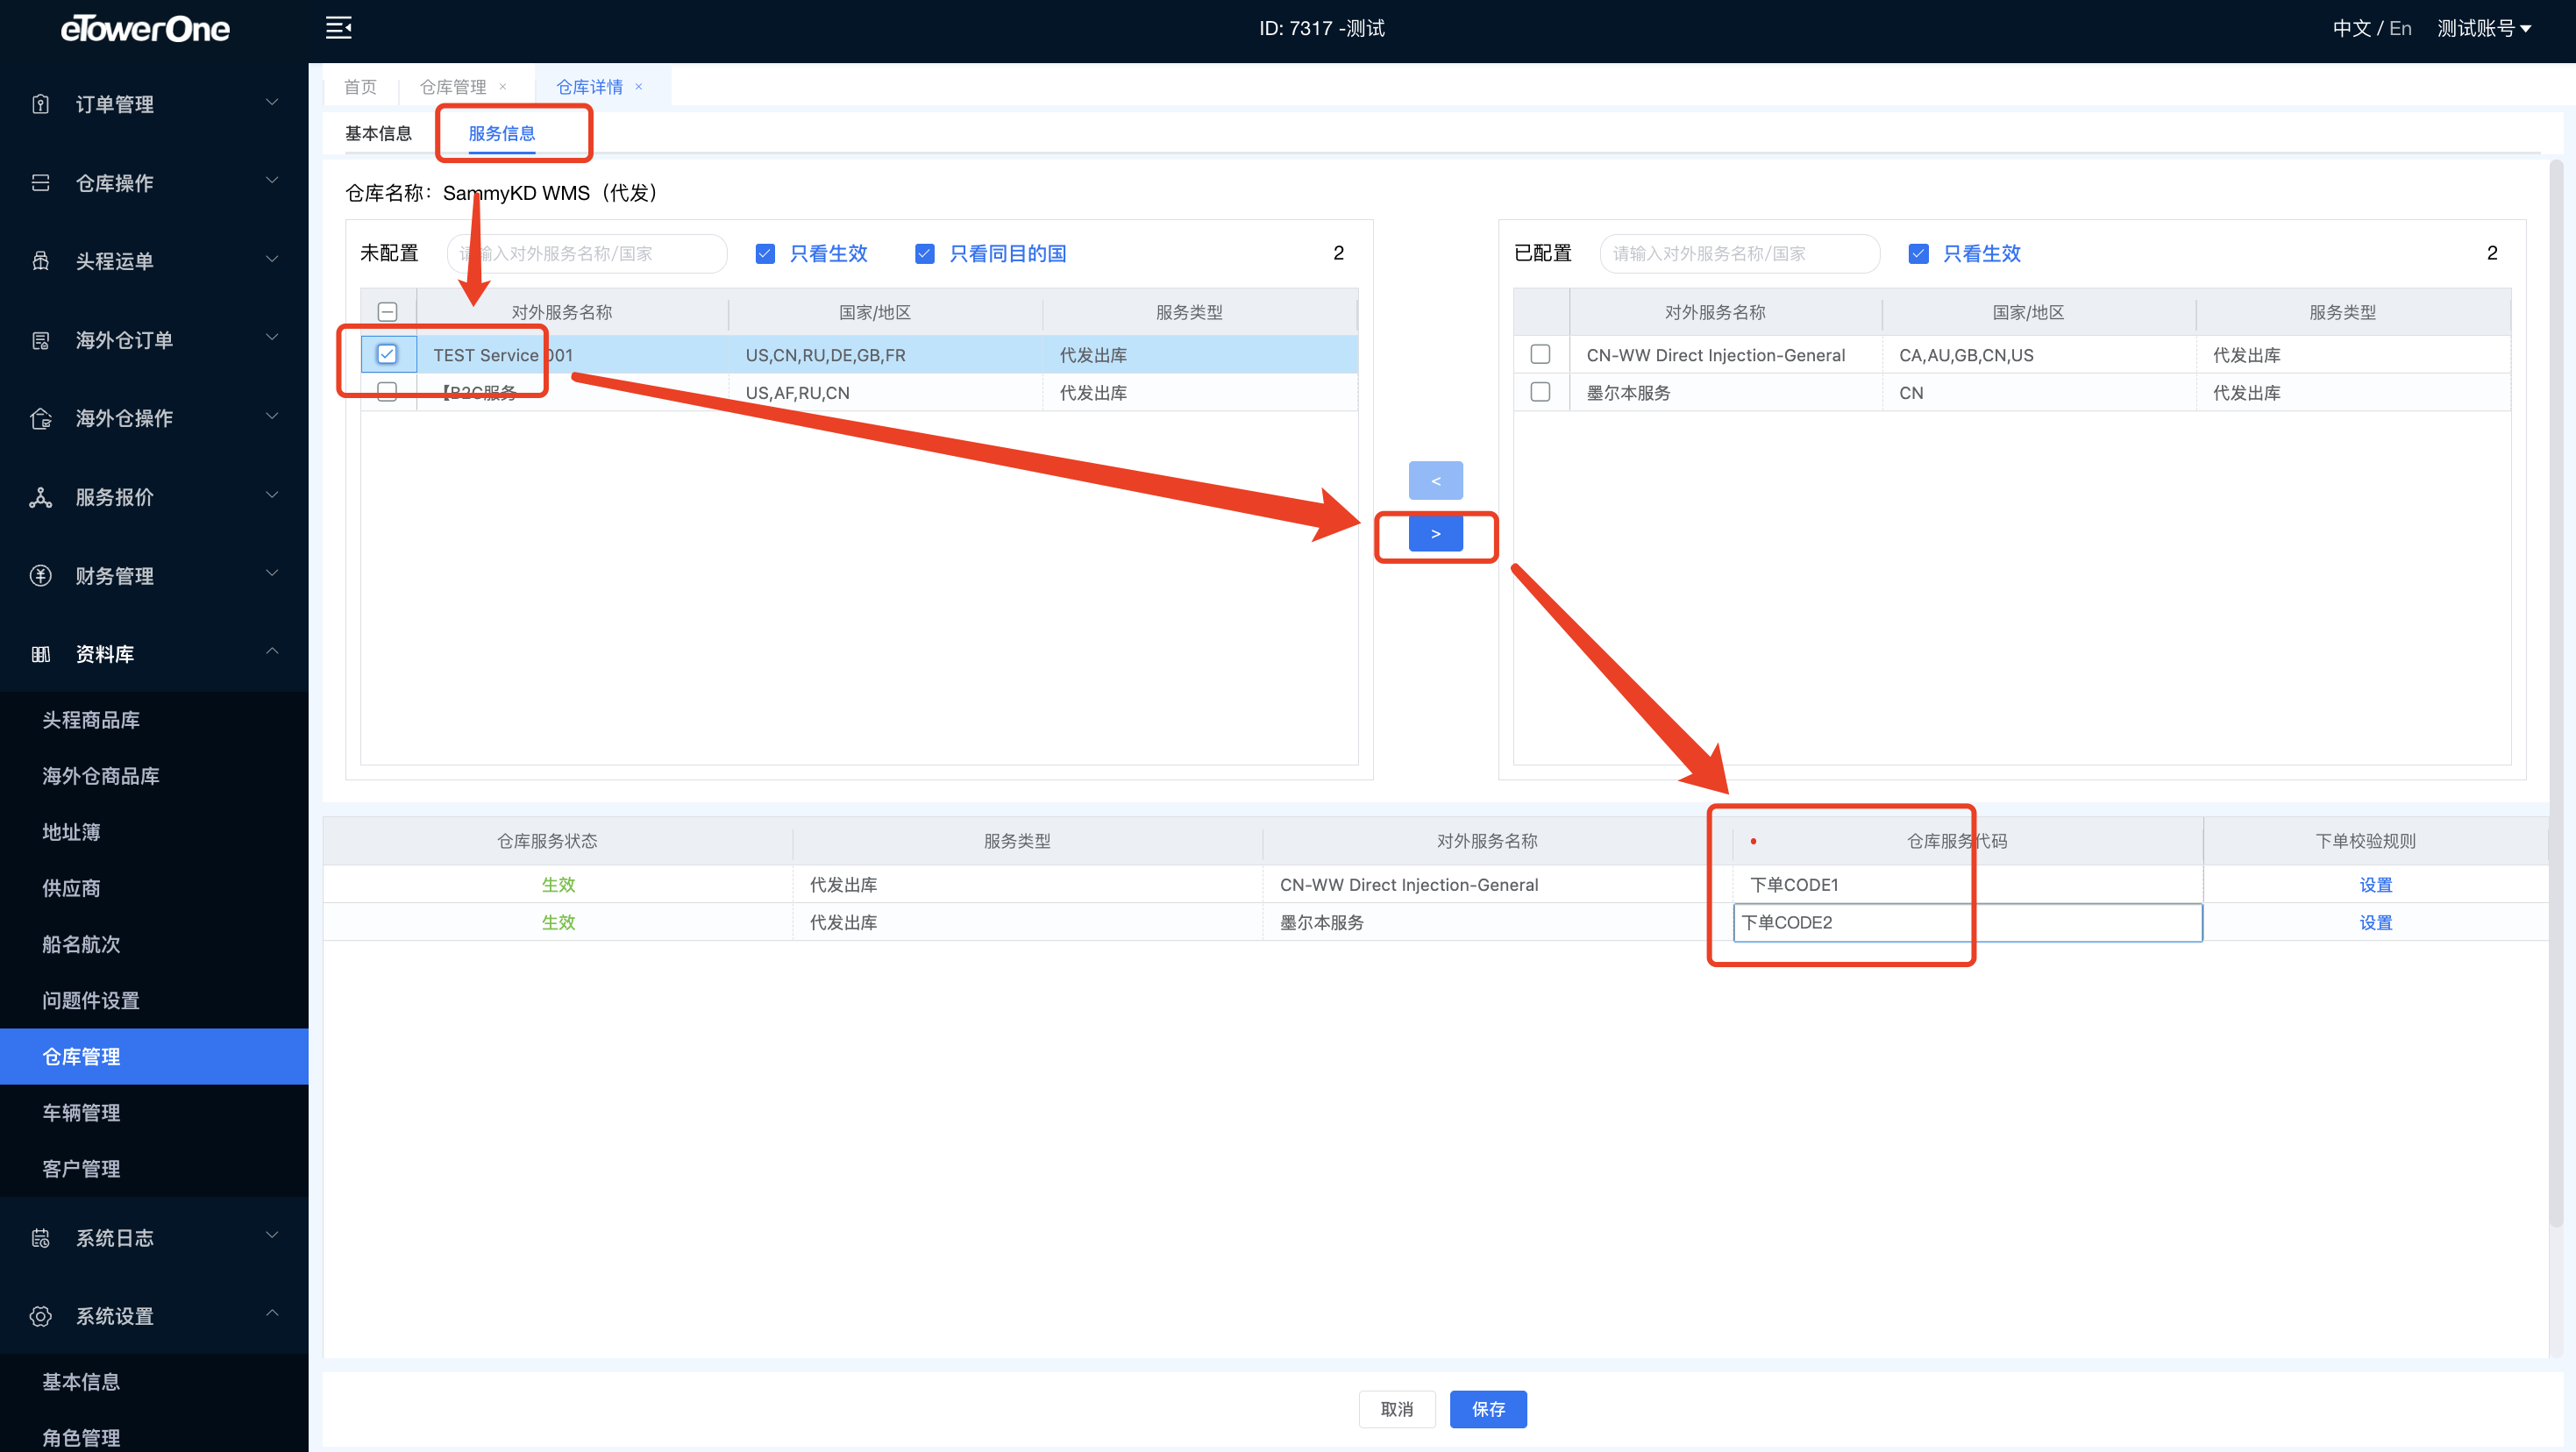Screen dimensions: 2576x1452
Task: Collapse the 资料库 menu chevron
Action: pos(272,652)
